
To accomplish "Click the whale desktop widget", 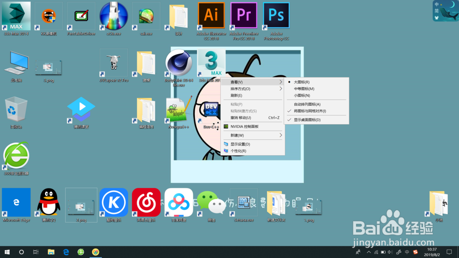I will pos(446,11).
